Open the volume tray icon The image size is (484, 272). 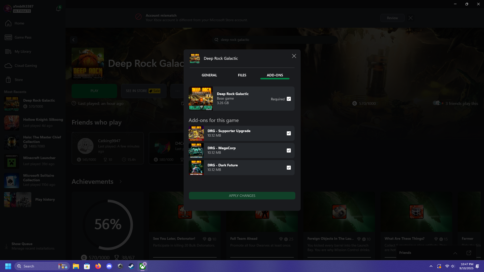tap(453, 266)
